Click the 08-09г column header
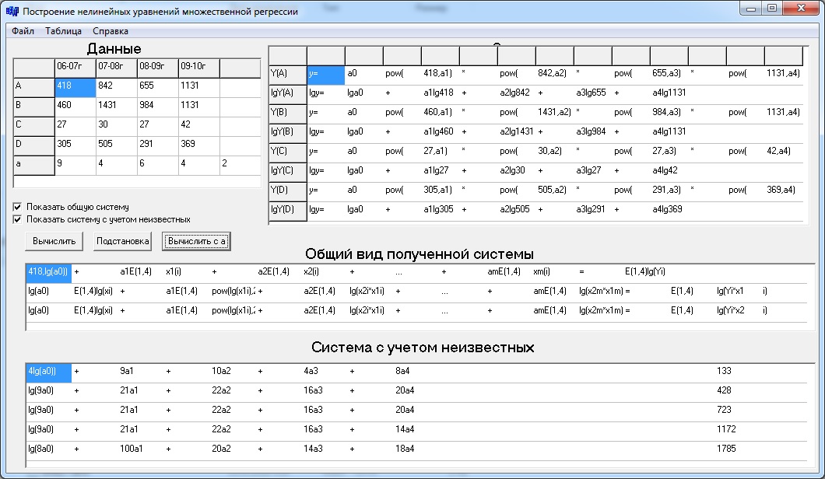The height and width of the screenshot is (479, 825). (x=158, y=68)
